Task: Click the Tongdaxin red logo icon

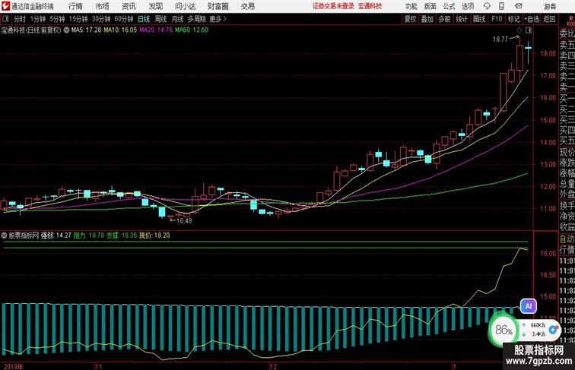Action: [x=5, y=6]
